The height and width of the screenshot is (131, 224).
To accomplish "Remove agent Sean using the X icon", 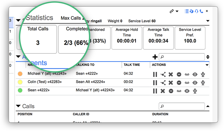I will 163,91.
